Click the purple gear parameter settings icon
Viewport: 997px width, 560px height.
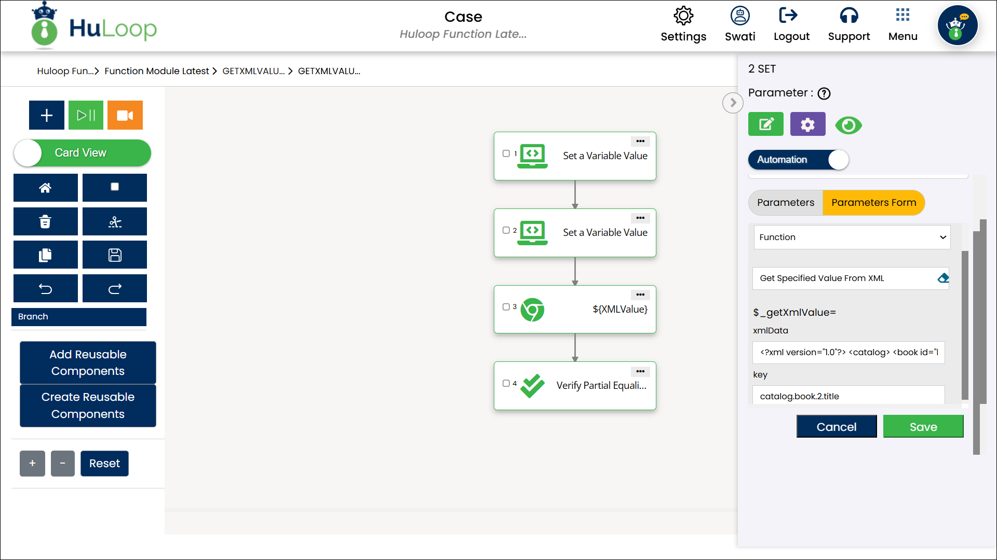[807, 124]
